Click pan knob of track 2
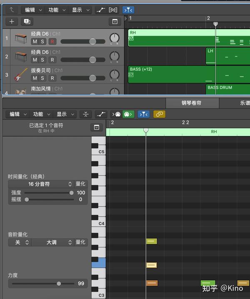Screen dimensions: 250x299 point(115,56)
